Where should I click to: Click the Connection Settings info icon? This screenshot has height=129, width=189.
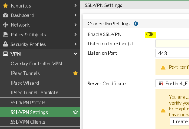[136, 24]
